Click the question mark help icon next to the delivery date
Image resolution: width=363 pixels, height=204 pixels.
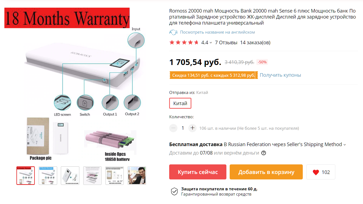[264, 153]
